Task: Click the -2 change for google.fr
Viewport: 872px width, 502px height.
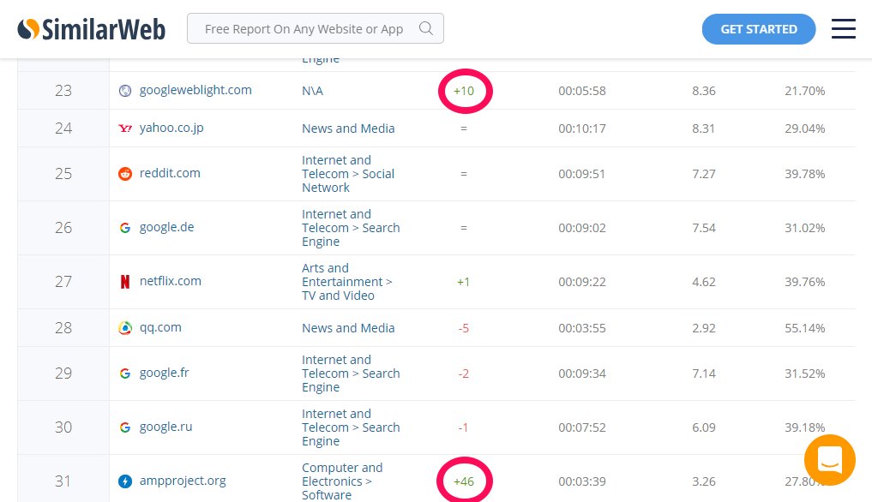Action: click(464, 374)
